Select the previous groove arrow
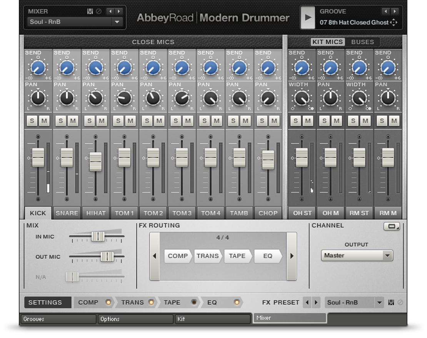The width and height of the screenshot is (427, 338). [385, 12]
